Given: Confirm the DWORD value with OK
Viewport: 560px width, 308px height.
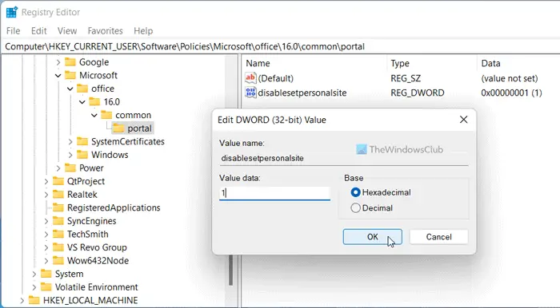Looking at the screenshot, I should click(373, 237).
